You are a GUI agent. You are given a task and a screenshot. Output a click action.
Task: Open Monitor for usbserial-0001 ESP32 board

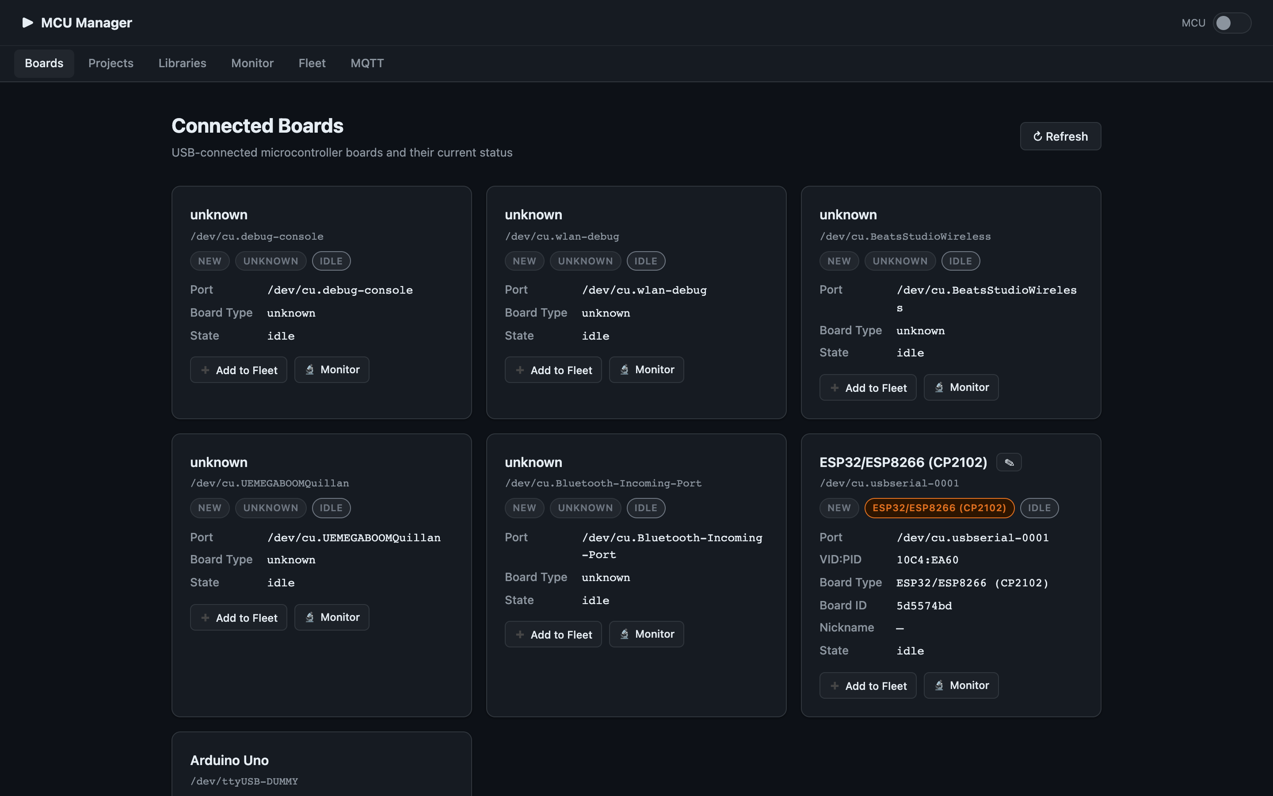(x=961, y=685)
